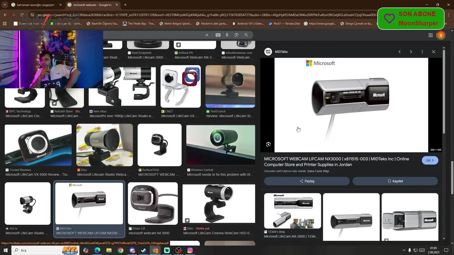Viewport: 454px width, 255px height.
Task: Open Microsoft Edge from the taskbar
Action: point(97,250)
